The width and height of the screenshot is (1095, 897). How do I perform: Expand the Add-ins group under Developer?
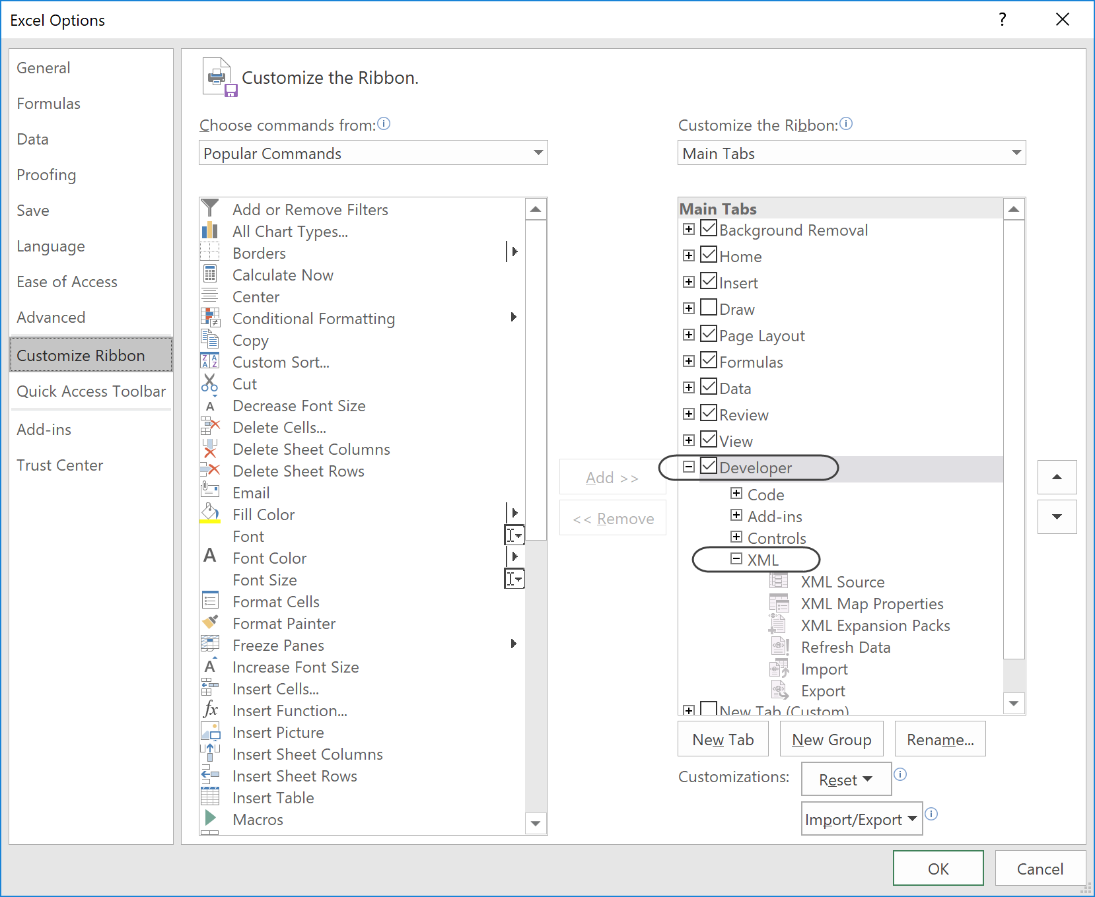pyautogui.click(x=736, y=515)
